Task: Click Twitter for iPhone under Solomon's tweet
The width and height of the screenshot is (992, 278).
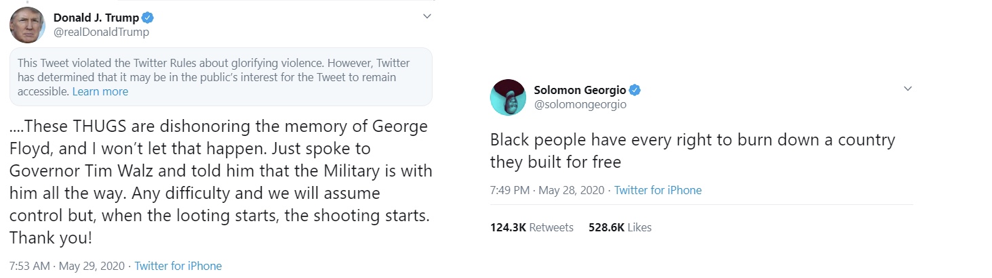Action: (x=658, y=190)
